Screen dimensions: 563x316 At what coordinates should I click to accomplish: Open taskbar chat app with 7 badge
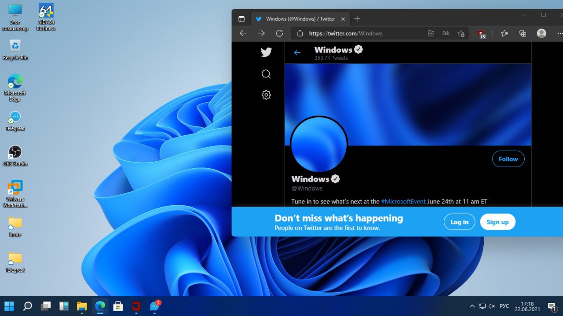point(154,306)
